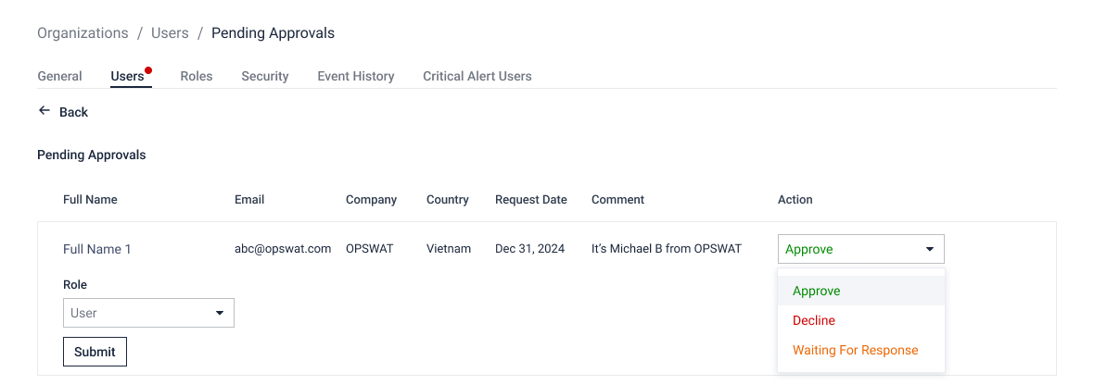Open the Security tab

tap(265, 77)
